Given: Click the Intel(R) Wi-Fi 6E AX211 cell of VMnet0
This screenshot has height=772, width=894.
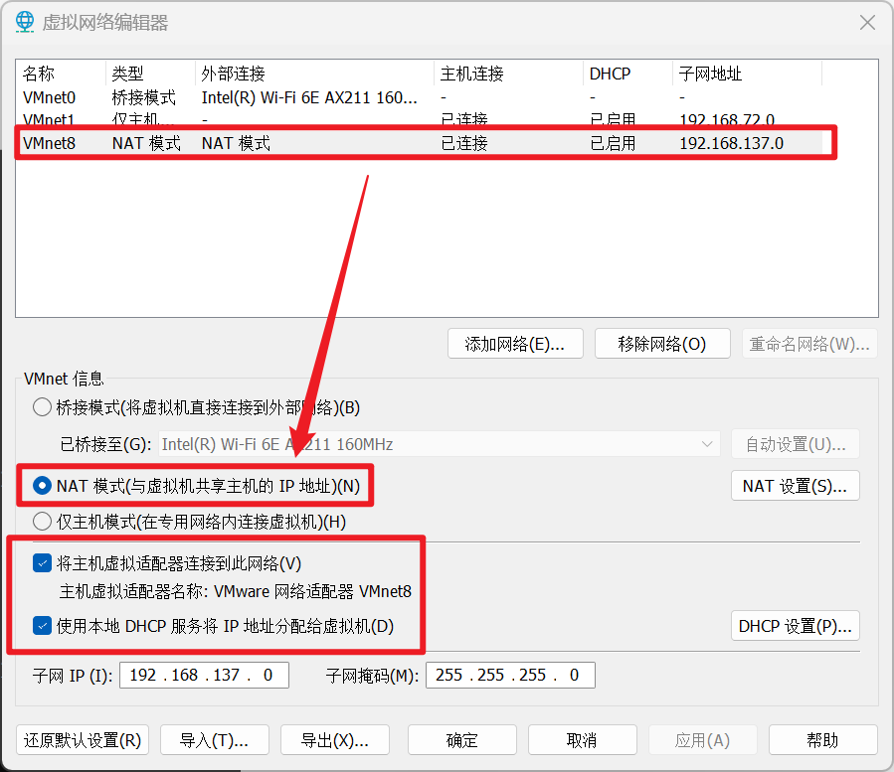Looking at the screenshot, I should tap(309, 97).
